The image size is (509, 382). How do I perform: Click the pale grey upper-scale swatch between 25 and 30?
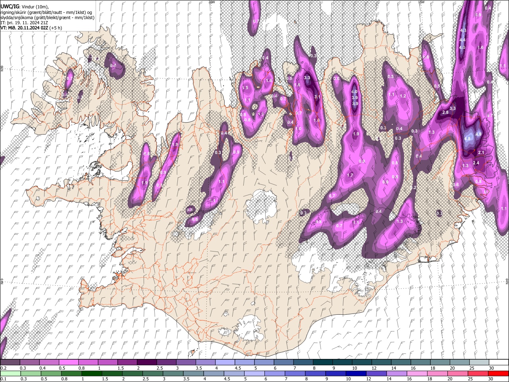click(x=479, y=363)
